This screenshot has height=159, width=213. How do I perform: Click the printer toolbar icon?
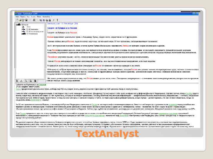[34, 20]
